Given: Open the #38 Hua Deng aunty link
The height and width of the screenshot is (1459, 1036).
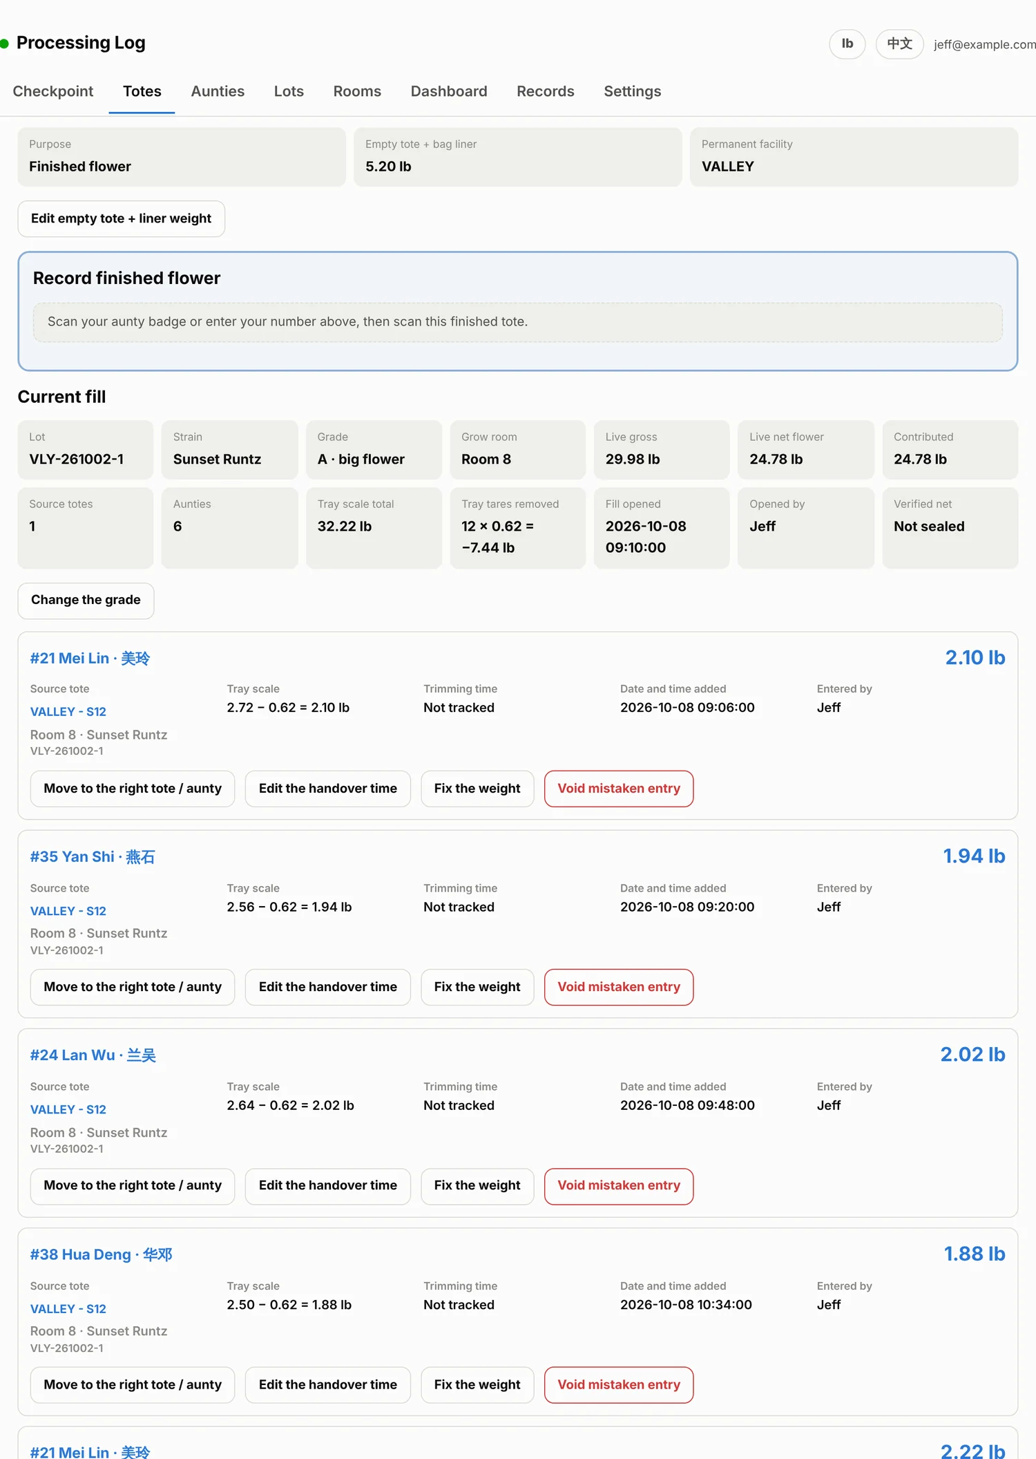Looking at the screenshot, I should pyautogui.click(x=102, y=1254).
